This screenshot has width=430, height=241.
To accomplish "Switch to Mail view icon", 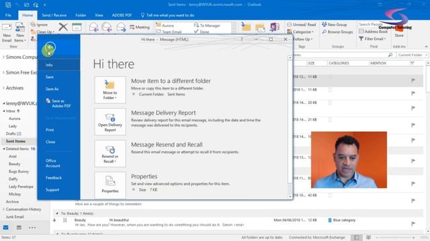I will click(x=6, y=228).
